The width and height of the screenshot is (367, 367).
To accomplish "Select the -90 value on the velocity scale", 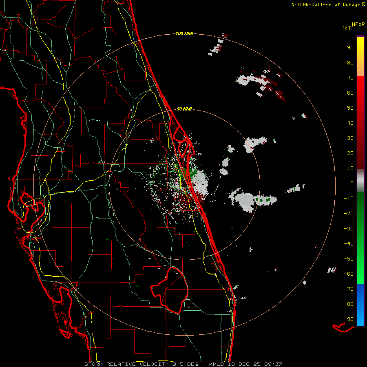I will (x=349, y=319).
